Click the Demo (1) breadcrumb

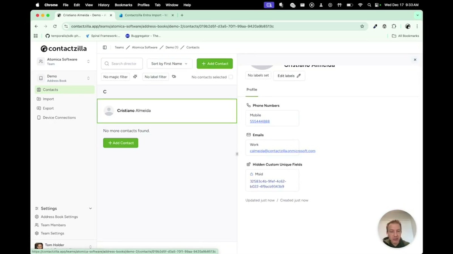[172, 47]
